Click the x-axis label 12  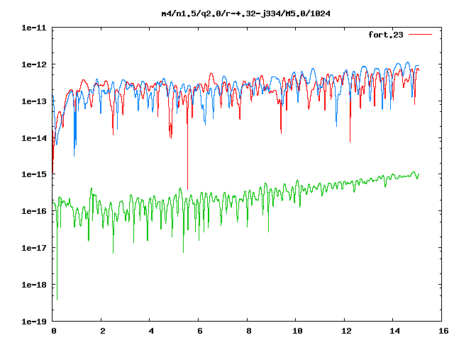[346, 331]
